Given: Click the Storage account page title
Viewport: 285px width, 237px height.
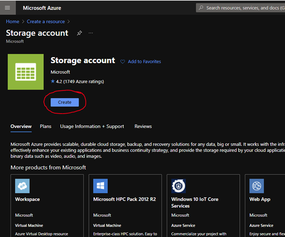Looking at the screenshot, I should [37, 33].
